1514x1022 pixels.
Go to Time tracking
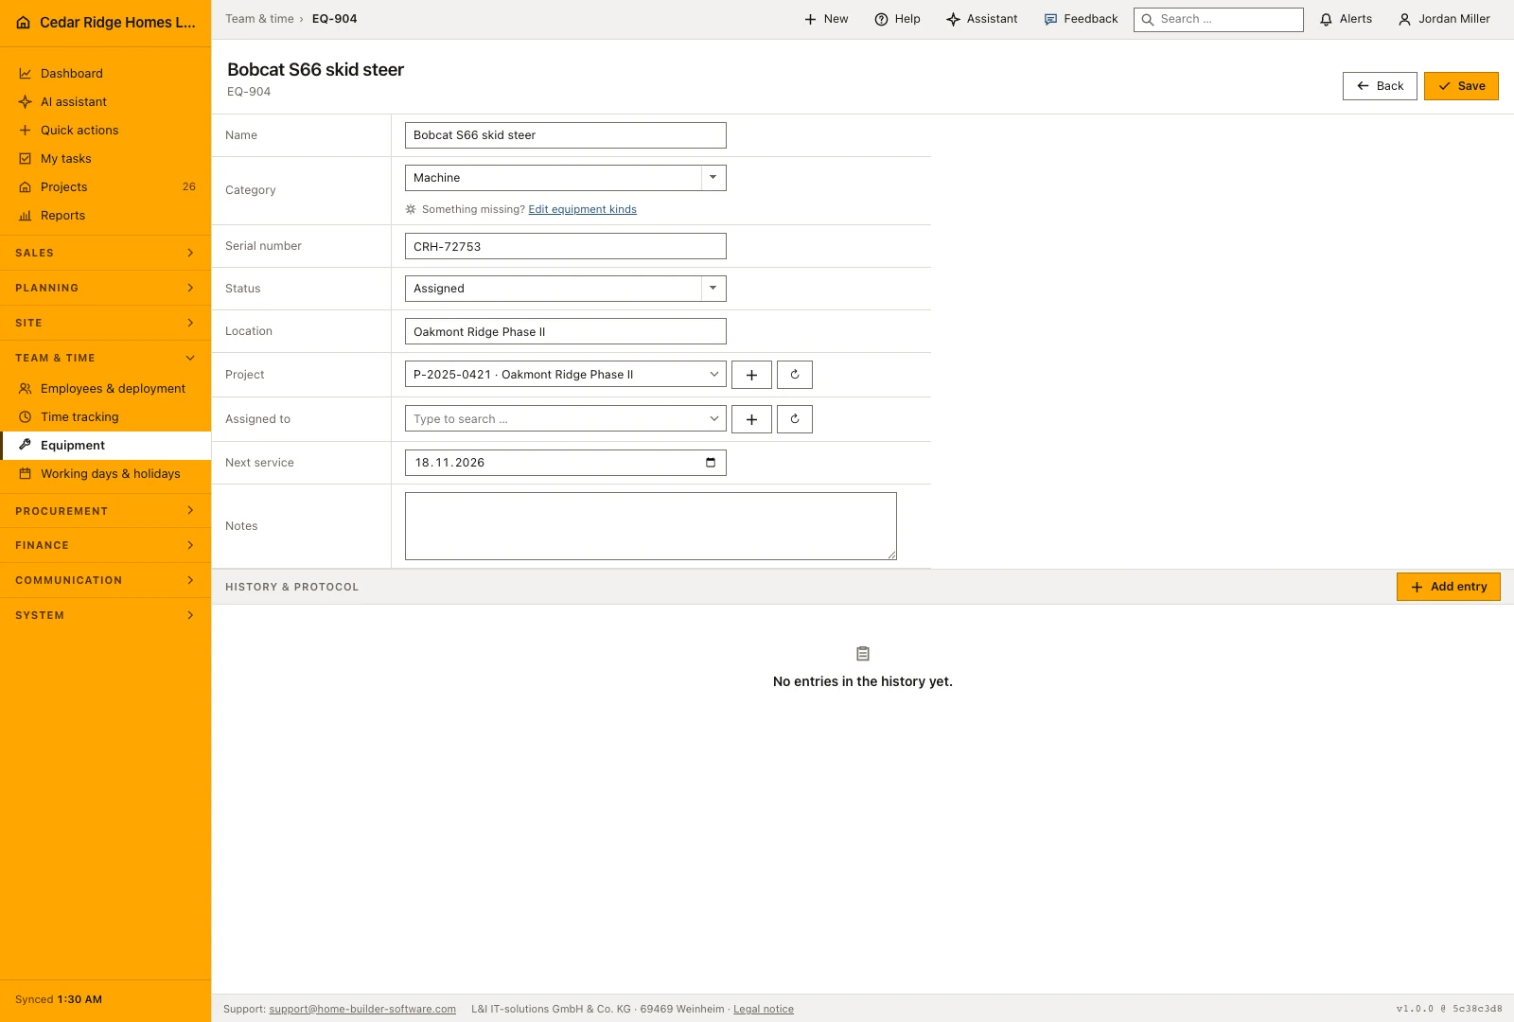point(106,417)
